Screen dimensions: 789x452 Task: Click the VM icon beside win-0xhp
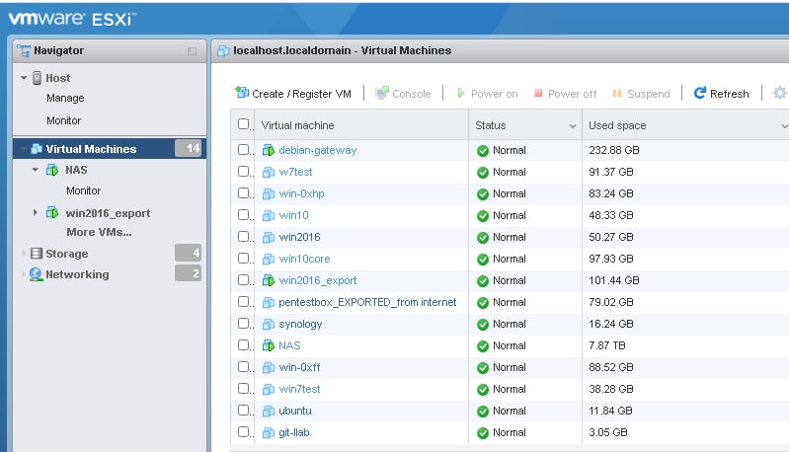coord(269,193)
